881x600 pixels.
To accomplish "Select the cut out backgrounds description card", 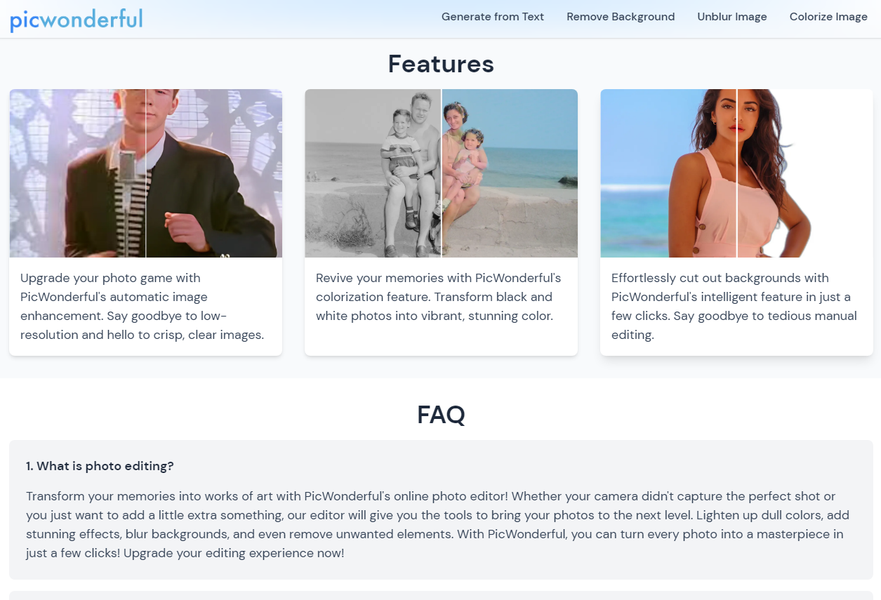I will click(x=737, y=307).
